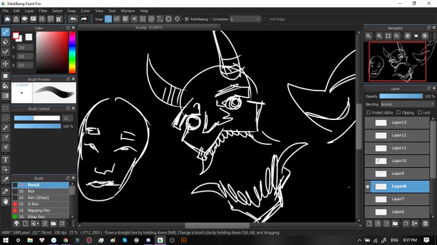Select the G Pen brush
Viewport: 437px width, 245px height.
(40, 204)
